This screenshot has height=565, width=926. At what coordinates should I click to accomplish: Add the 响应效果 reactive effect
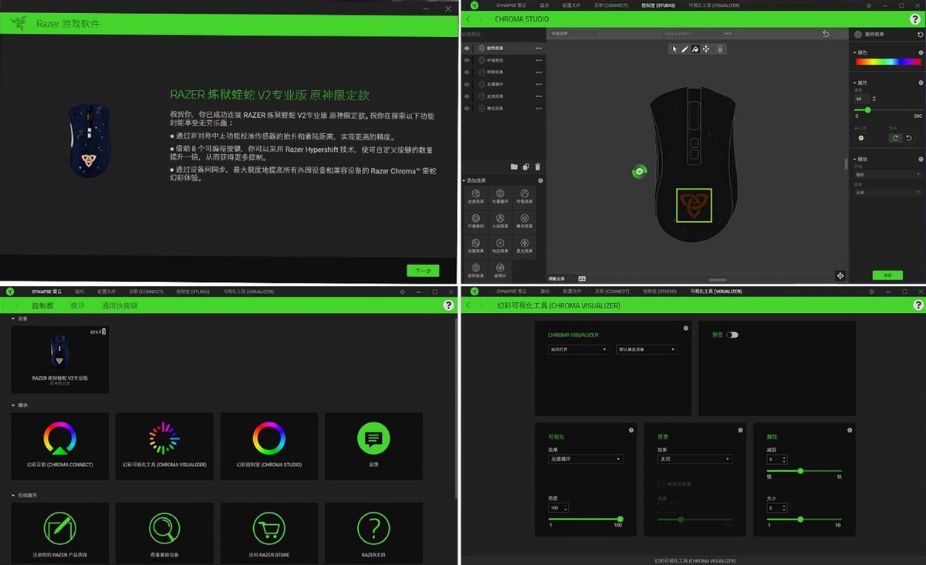pyautogui.click(x=500, y=247)
